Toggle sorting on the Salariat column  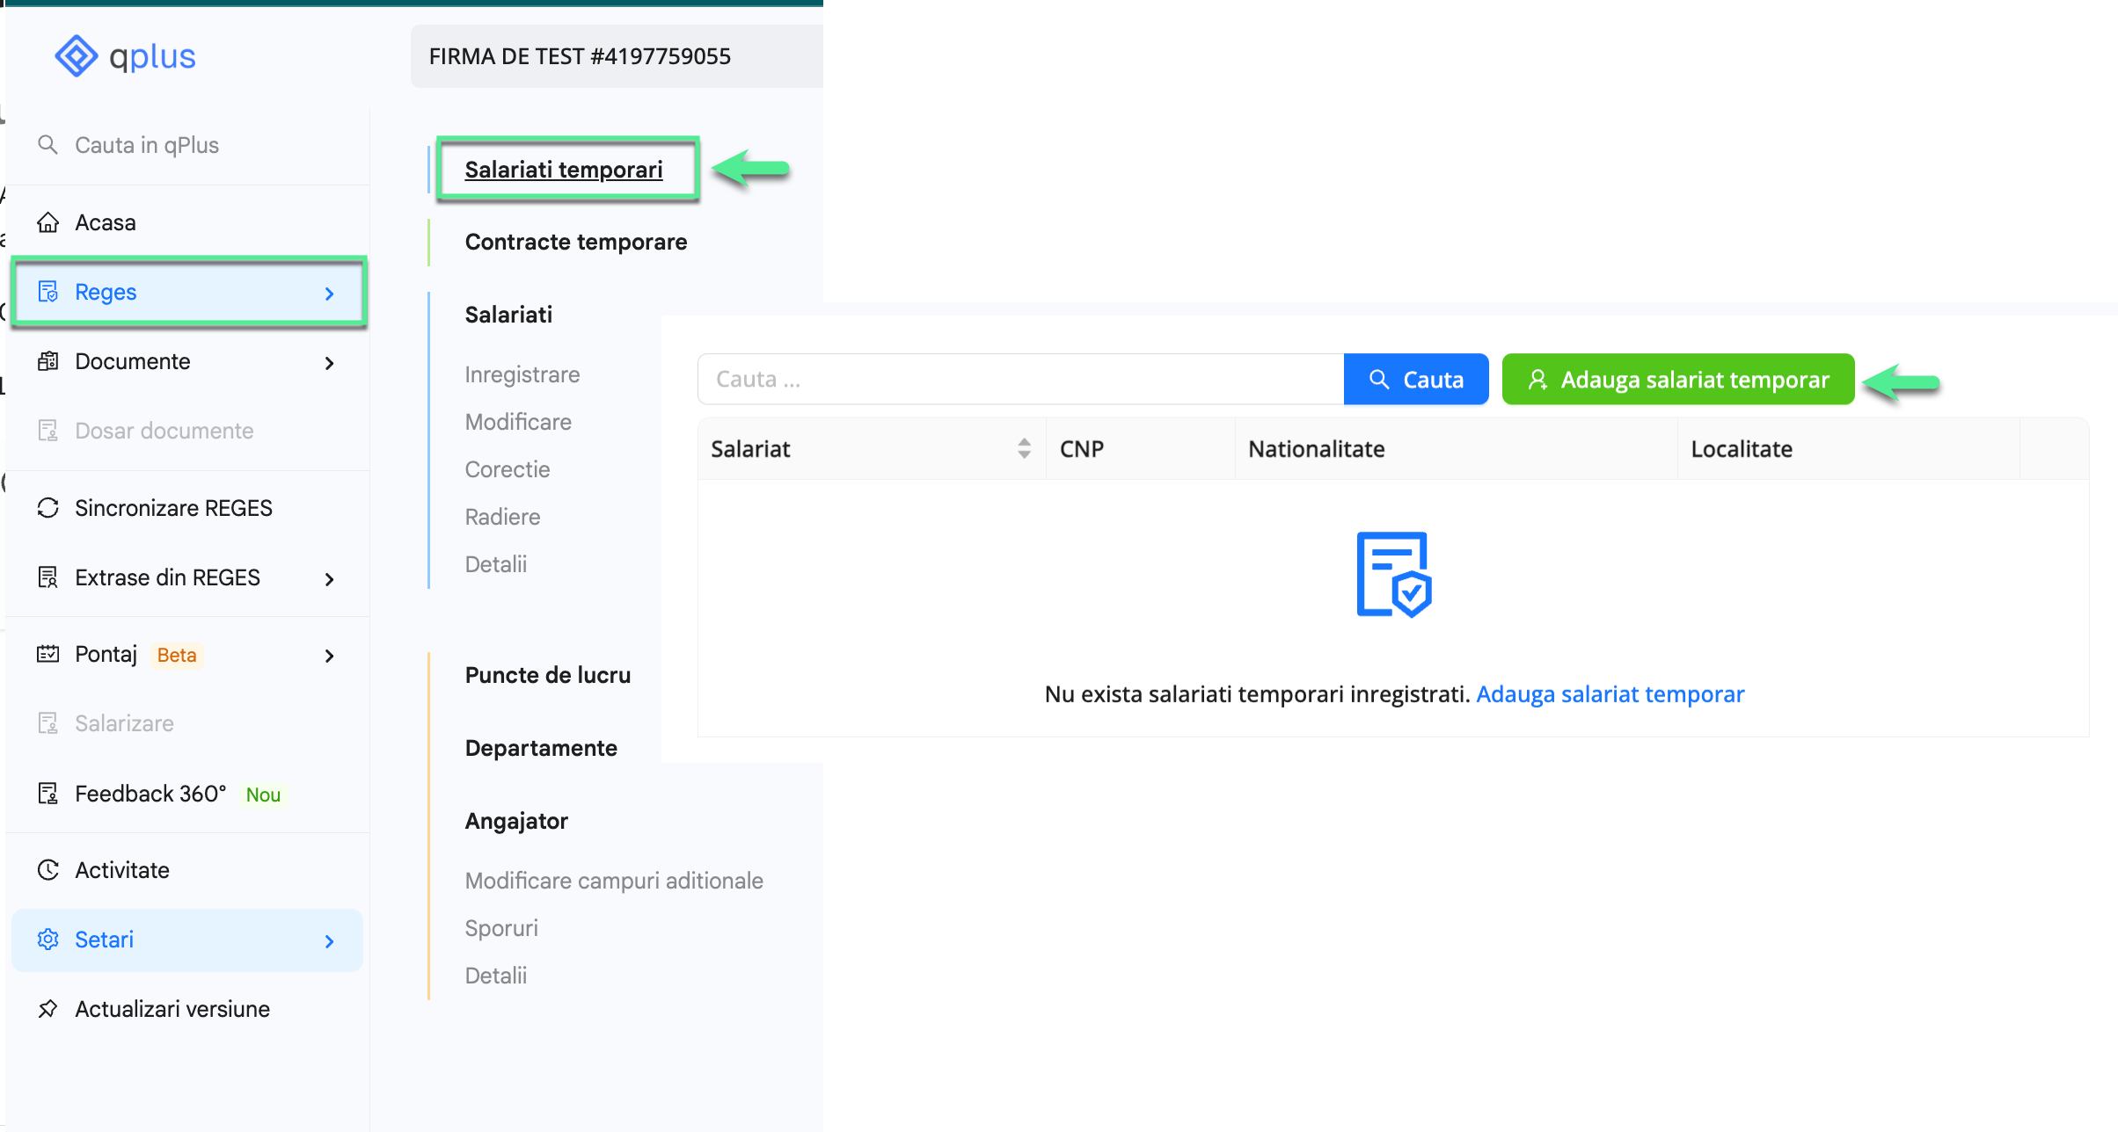coord(1023,448)
